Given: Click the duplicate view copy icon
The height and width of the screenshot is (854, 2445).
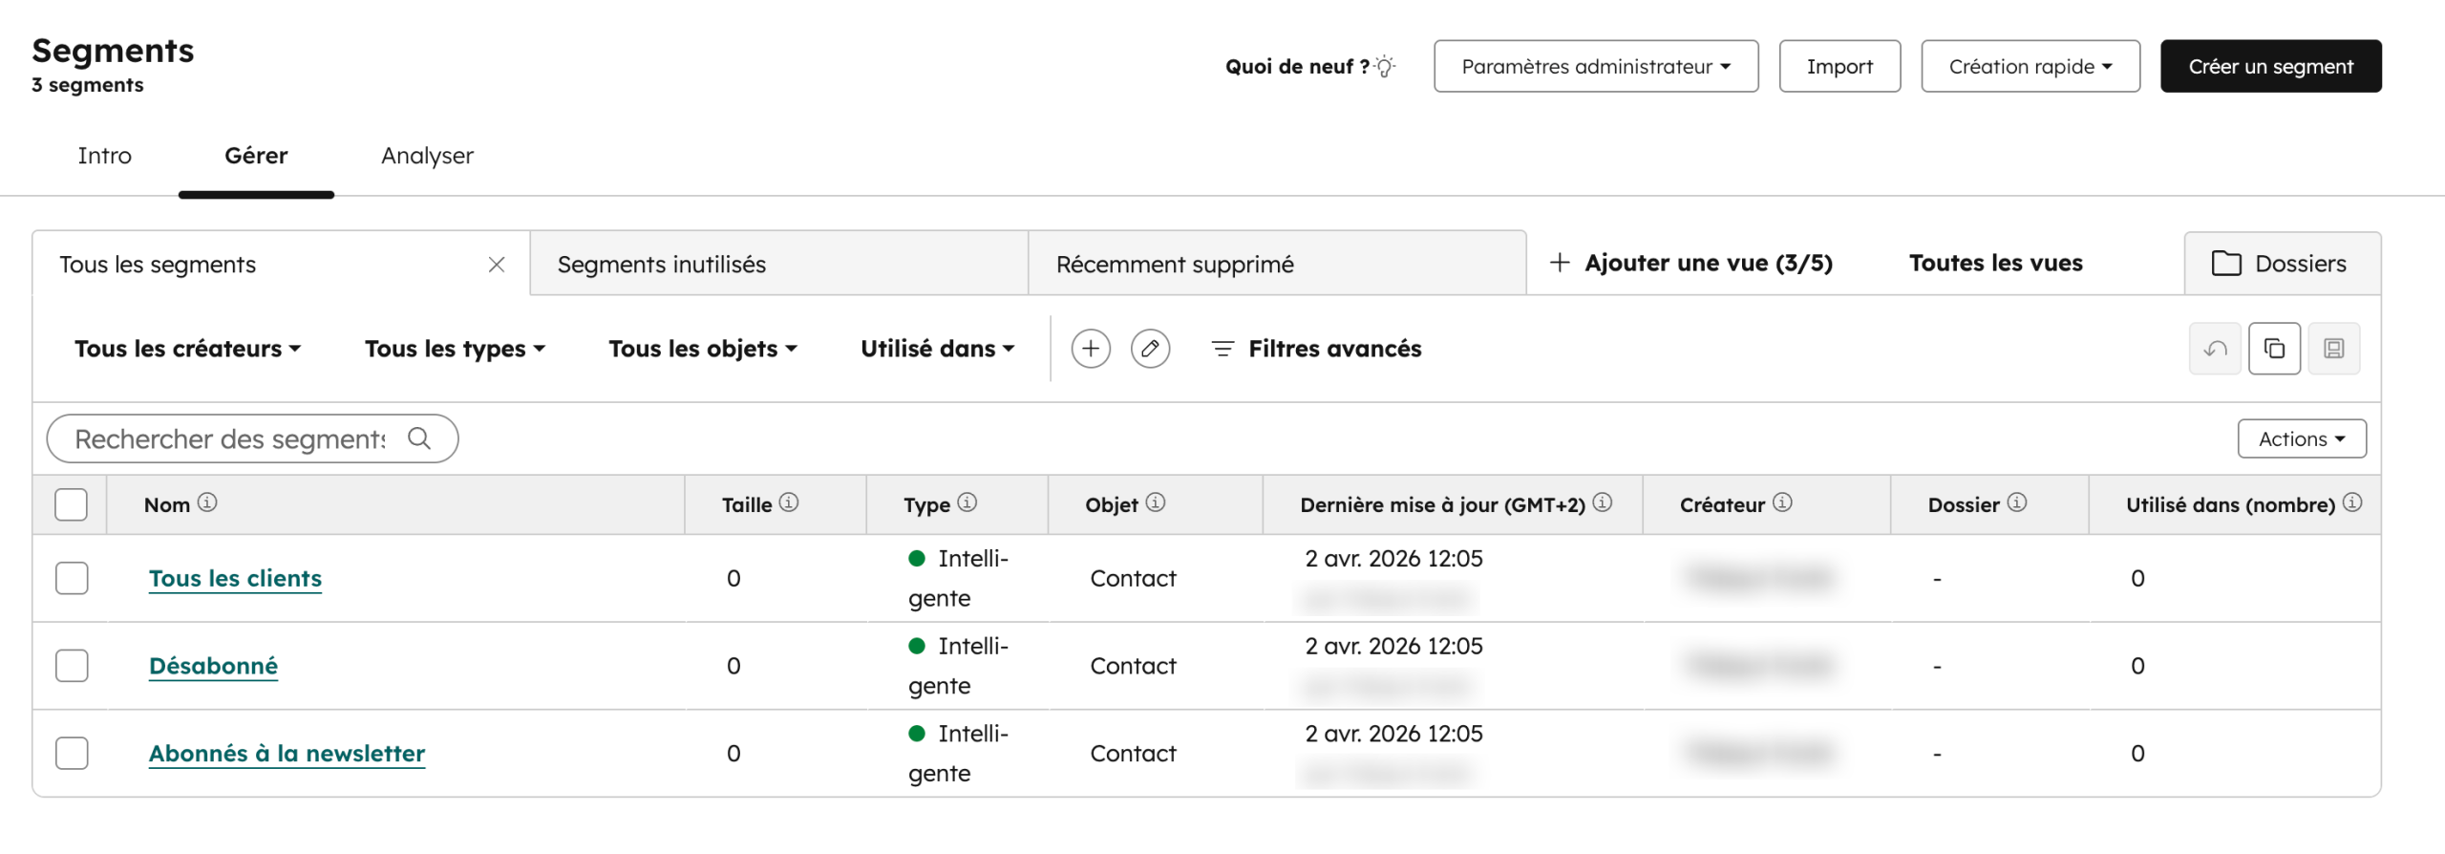Looking at the screenshot, I should (x=2274, y=349).
